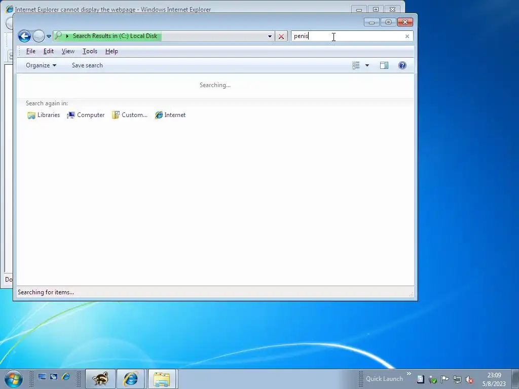519x389 pixels.
Task: Open the View menu
Action: pyautogui.click(x=68, y=51)
